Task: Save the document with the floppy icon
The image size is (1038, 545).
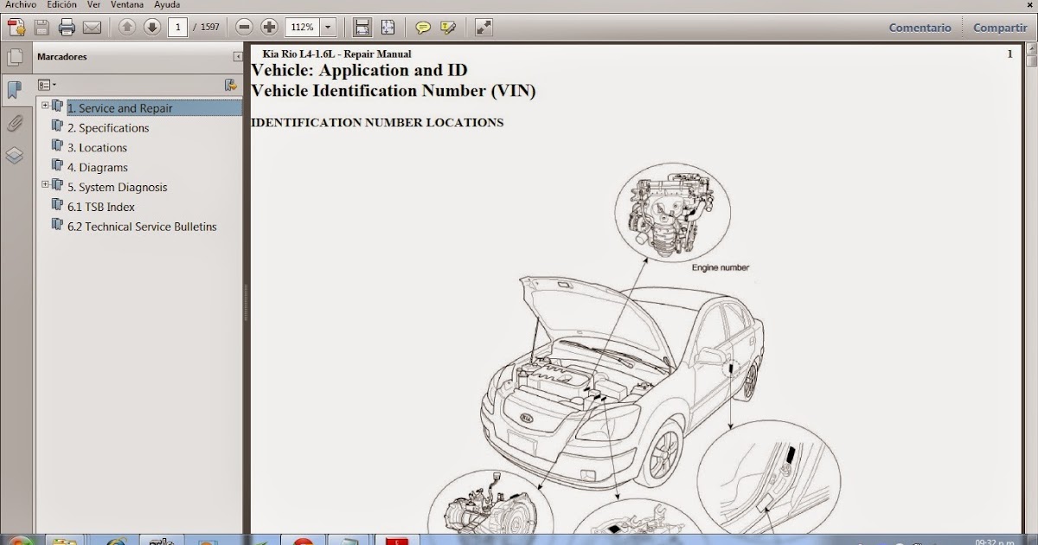Action: [x=42, y=27]
